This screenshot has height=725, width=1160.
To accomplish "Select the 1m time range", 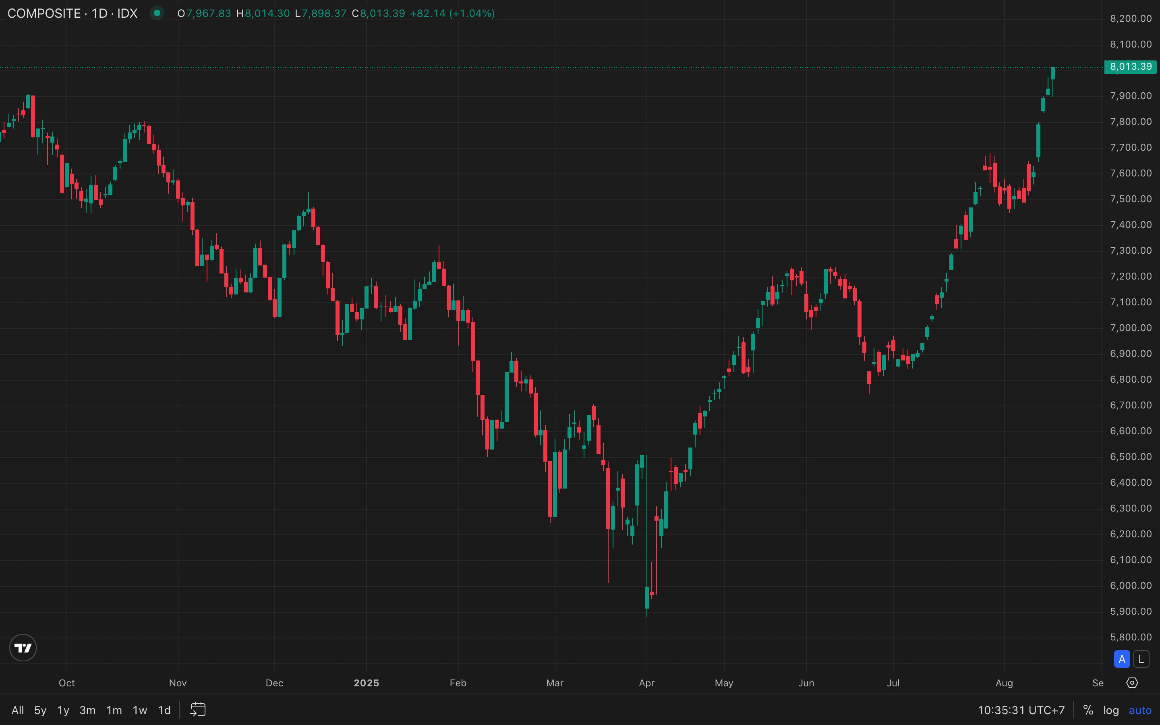I will (114, 710).
